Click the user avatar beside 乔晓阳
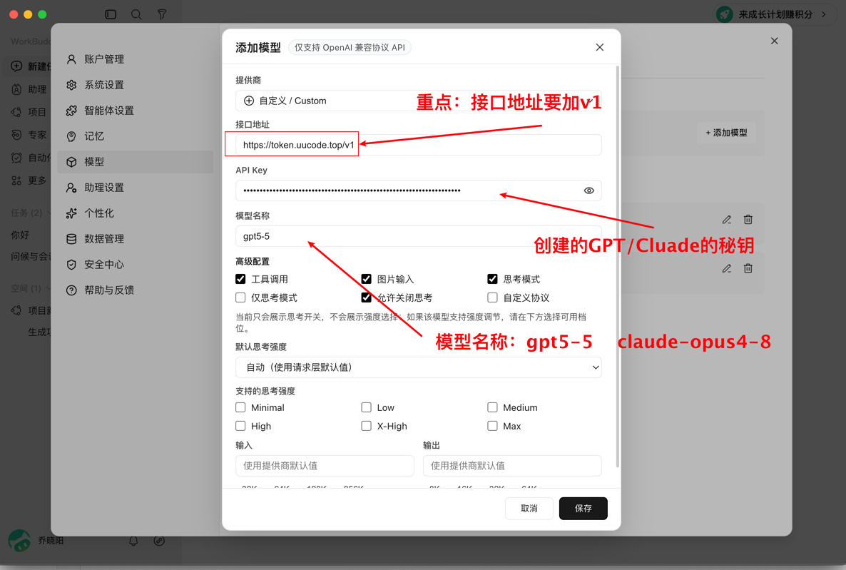846x570 pixels. pos(19,540)
